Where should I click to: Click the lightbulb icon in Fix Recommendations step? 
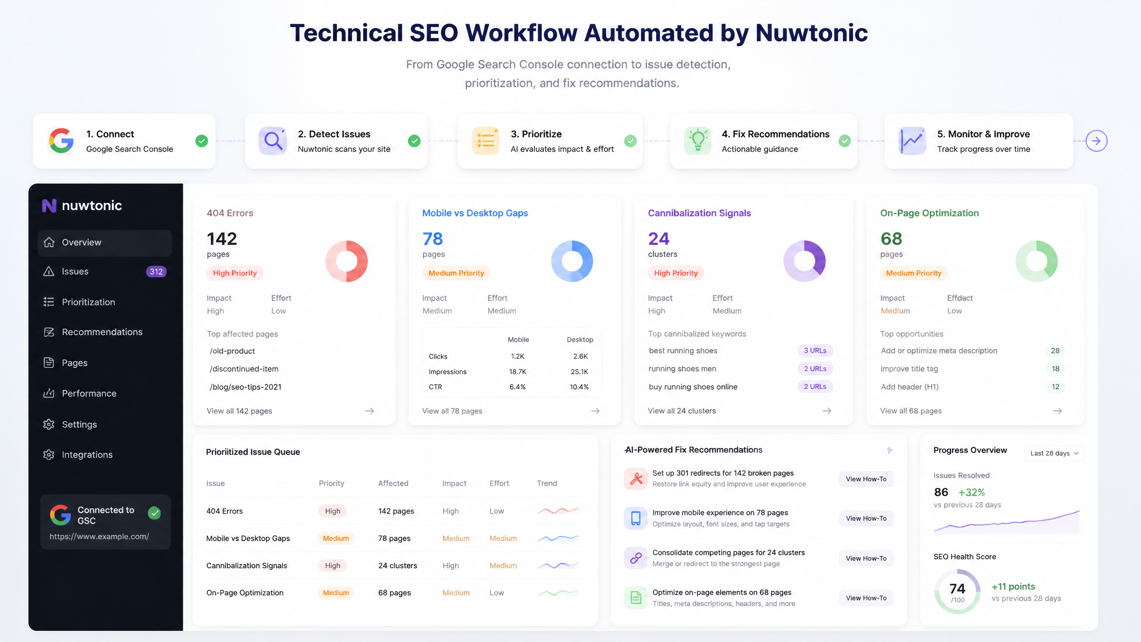[698, 141]
